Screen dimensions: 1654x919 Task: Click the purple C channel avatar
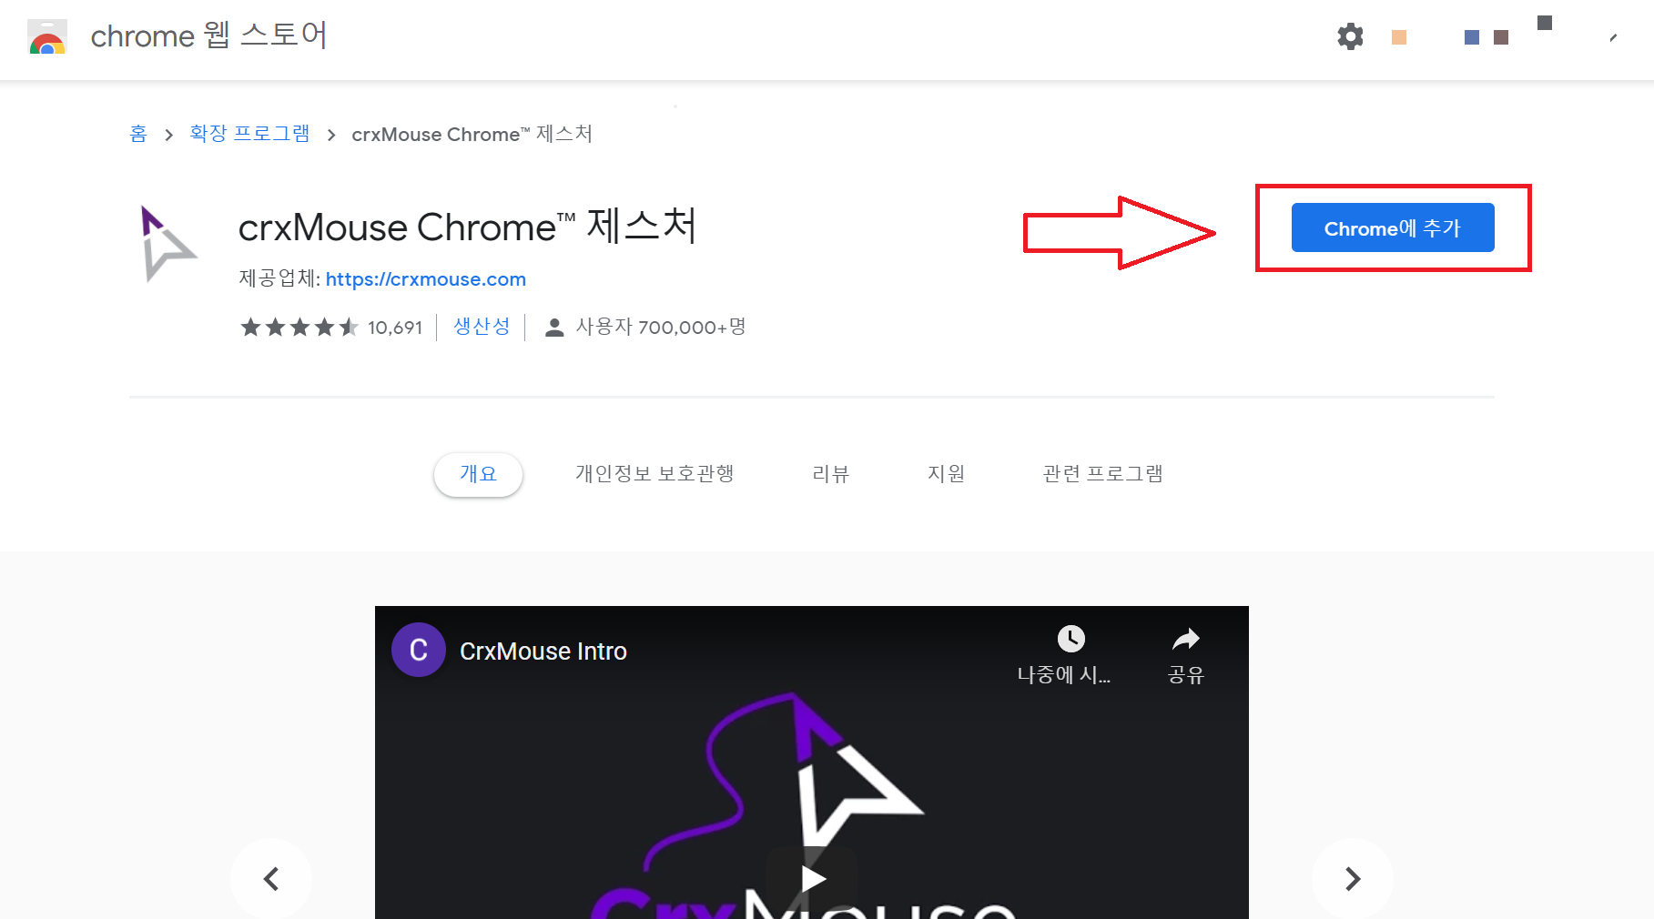(x=419, y=650)
